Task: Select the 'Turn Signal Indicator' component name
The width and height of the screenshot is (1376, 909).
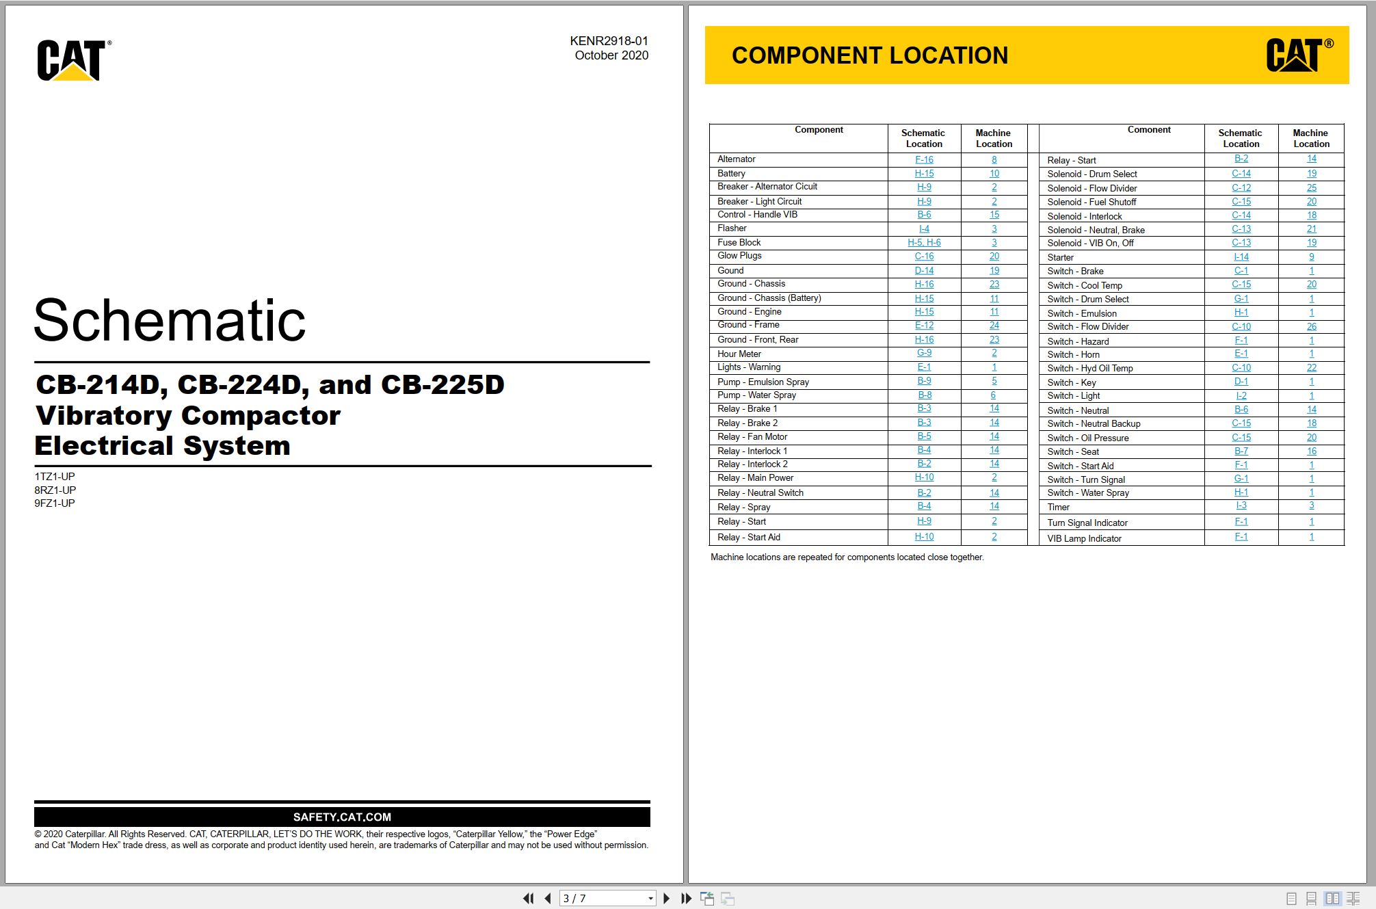Action: coord(1087,523)
